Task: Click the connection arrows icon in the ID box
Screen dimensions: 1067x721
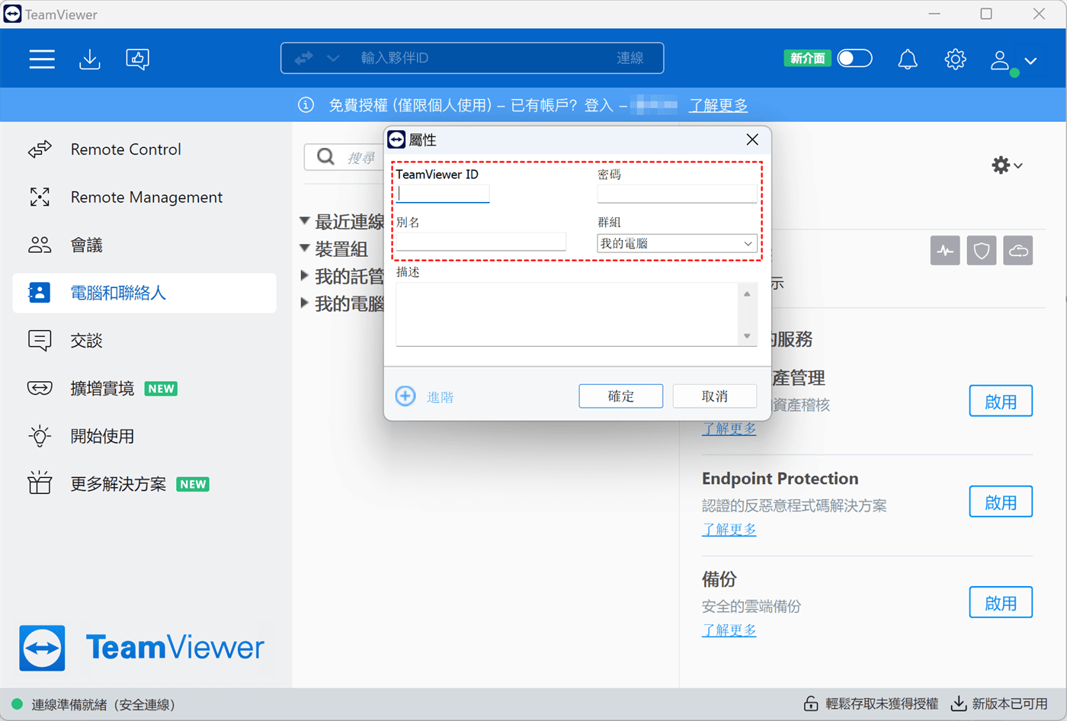Action: (303, 58)
